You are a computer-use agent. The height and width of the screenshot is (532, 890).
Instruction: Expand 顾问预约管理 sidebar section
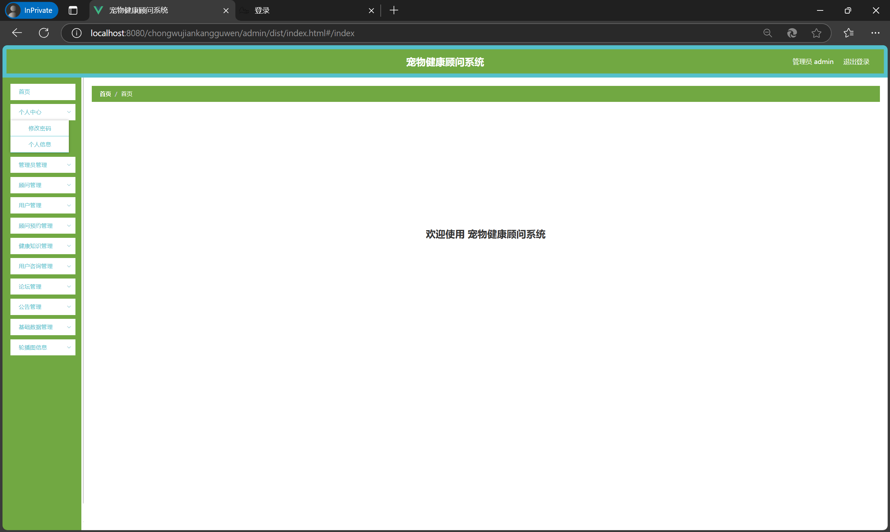43,226
